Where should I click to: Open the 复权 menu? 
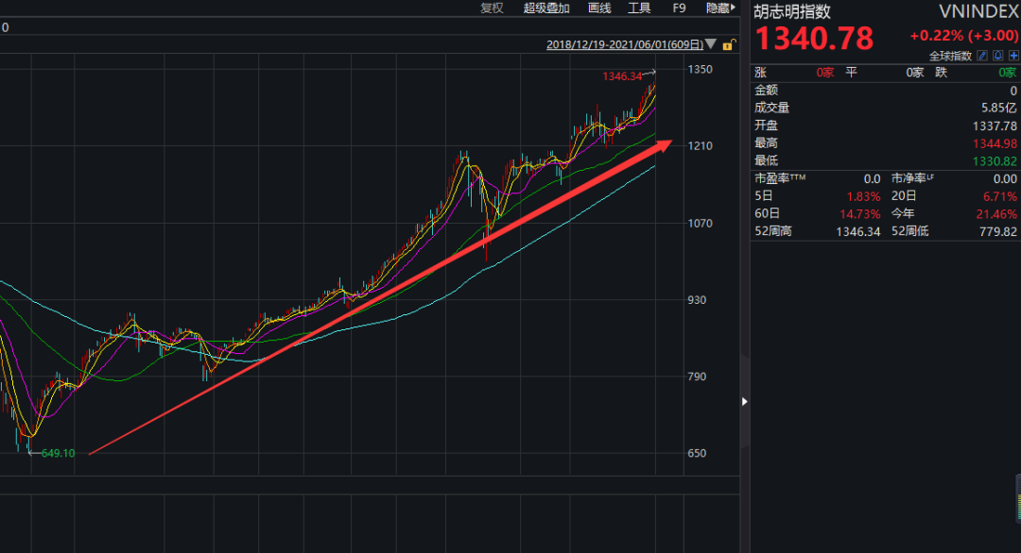coord(492,8)
